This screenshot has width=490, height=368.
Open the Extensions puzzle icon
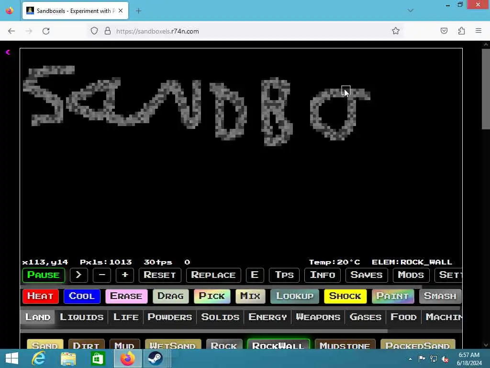(x=461, y=31)
